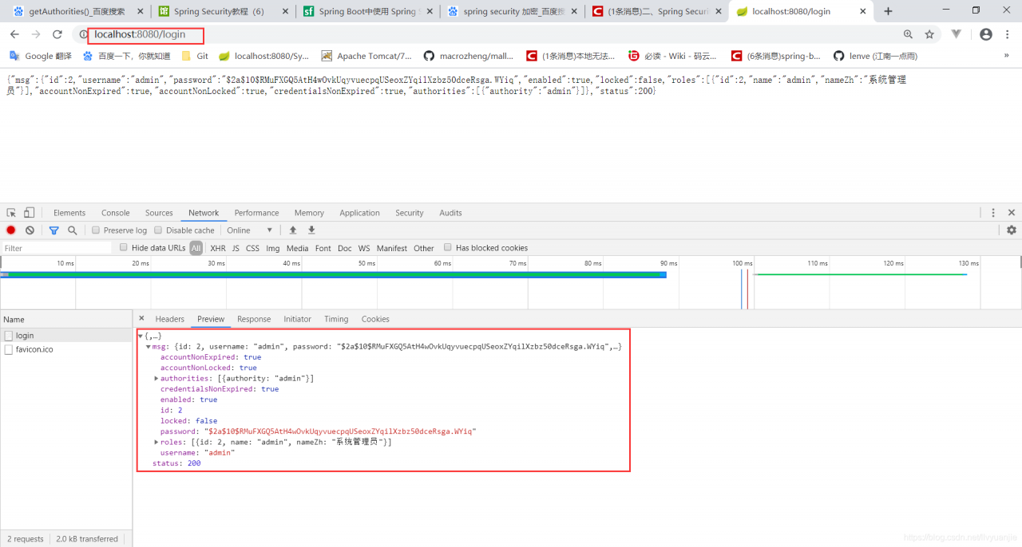1022x547 pixels.
Task: Clear the network log
Action: pos(30,230)
